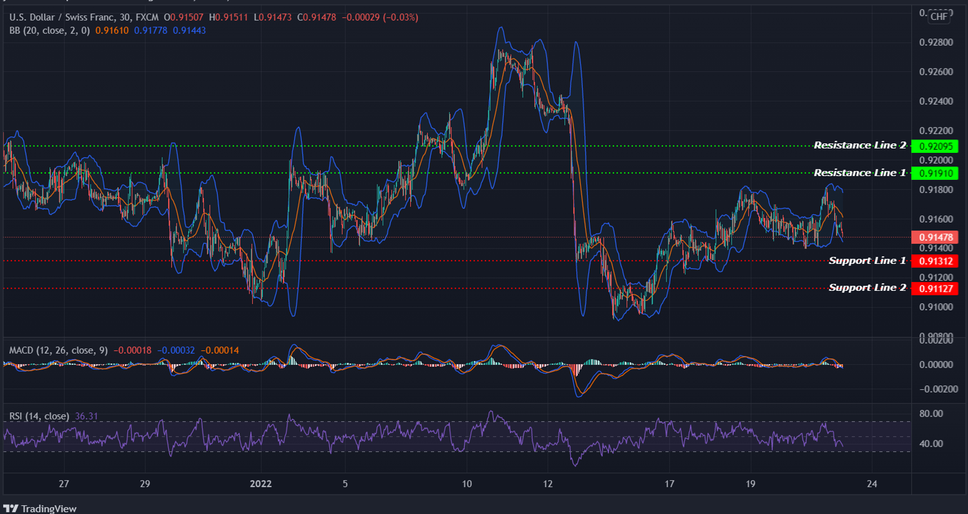Click the 2022 marker on the time axis
Viewport: 968px width, 514px height.
point(261,484)
